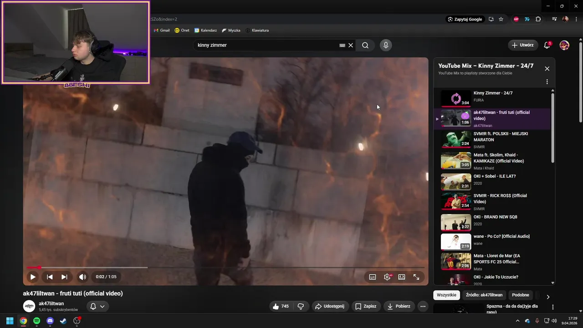
Task: Open the Chrome three-dot menu
Action: click(x=576, y=19)
